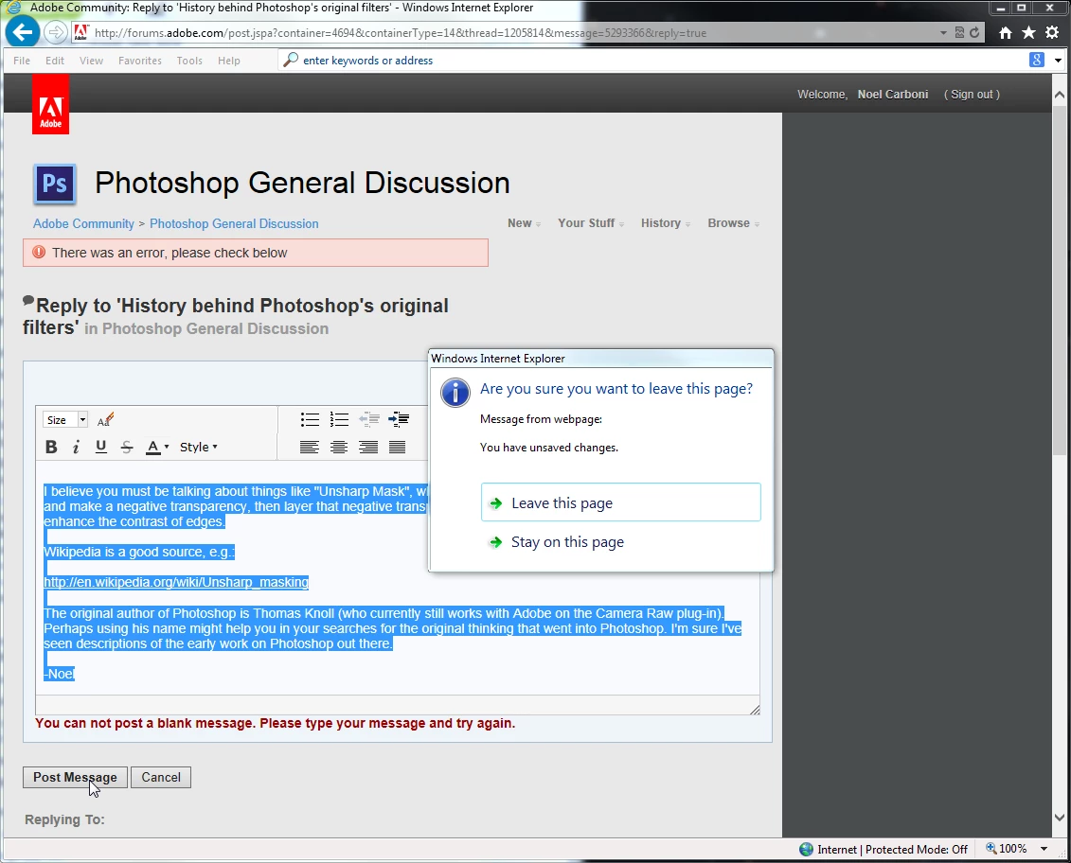
Task: Click the Adobe logo
Action: pyautogui.click(x=50, y=104)
